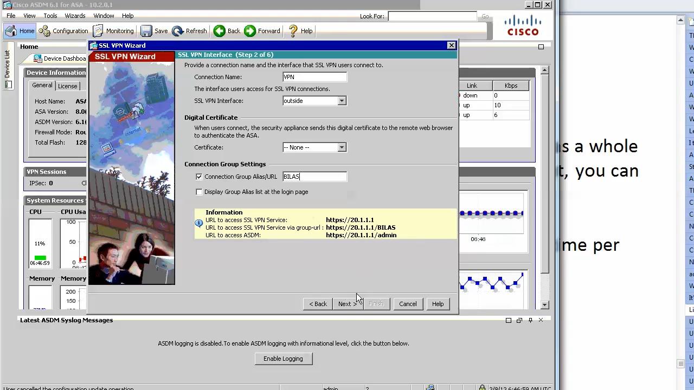
Task: Close the Syslog Messages panel
Action: click(x=541, y=320)
